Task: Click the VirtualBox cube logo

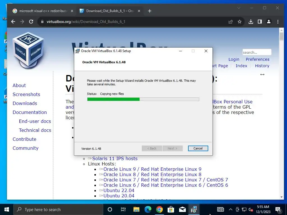Action: 28,50
